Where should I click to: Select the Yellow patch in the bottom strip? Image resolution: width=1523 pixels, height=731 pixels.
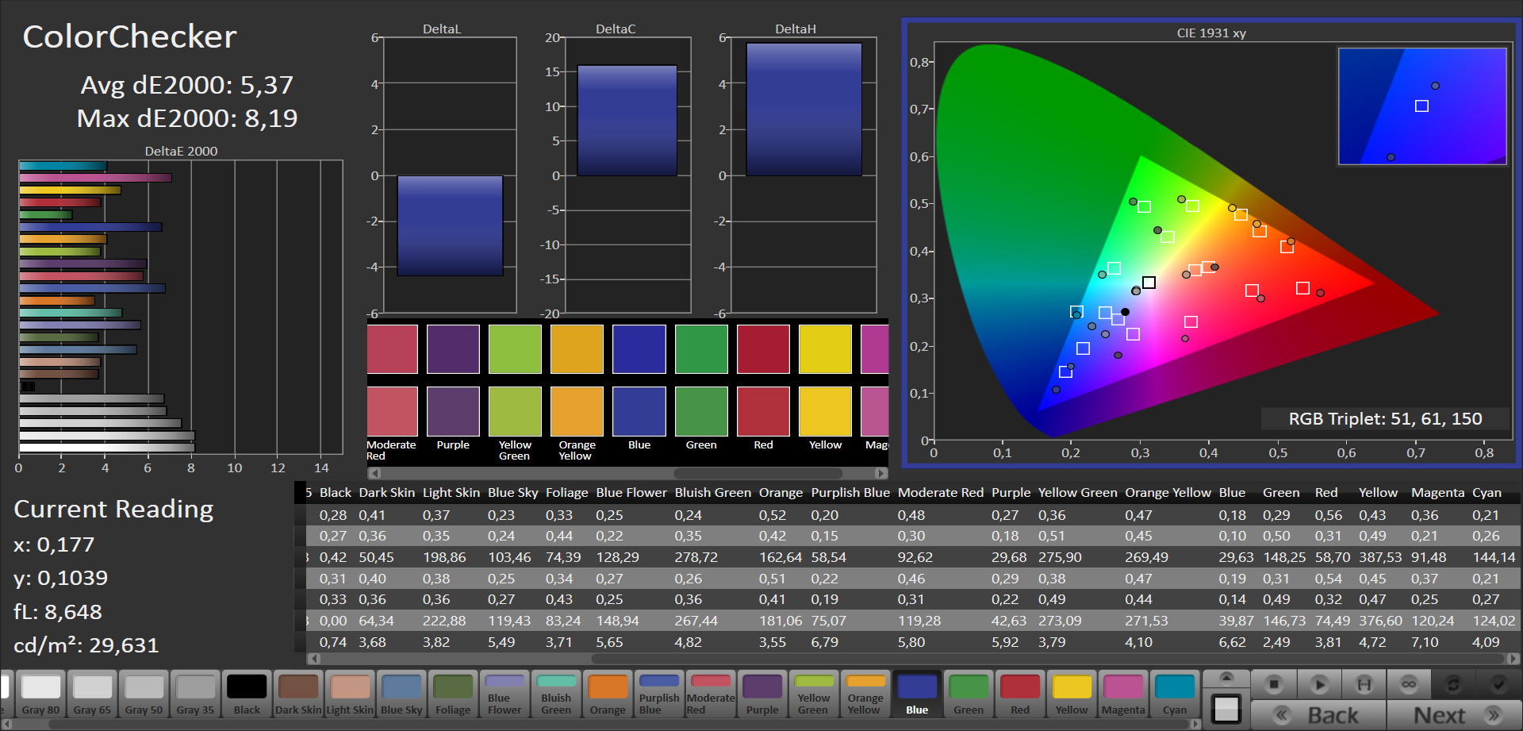[x=1072, y=694]
